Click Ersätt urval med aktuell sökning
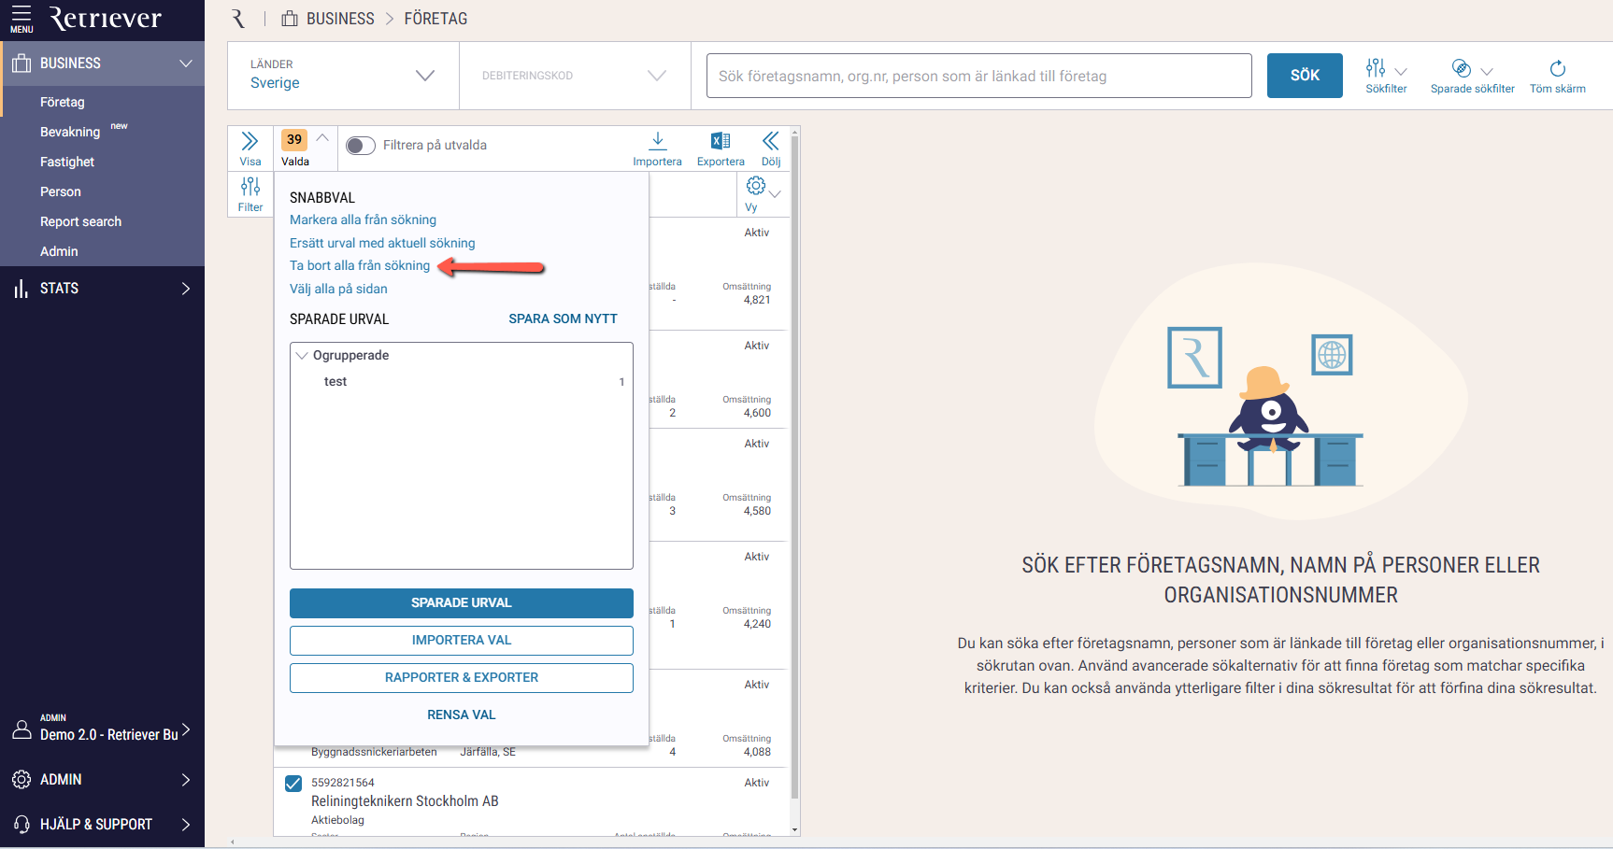The height and width of the screenshot is (849, 1613). [382, 243]
